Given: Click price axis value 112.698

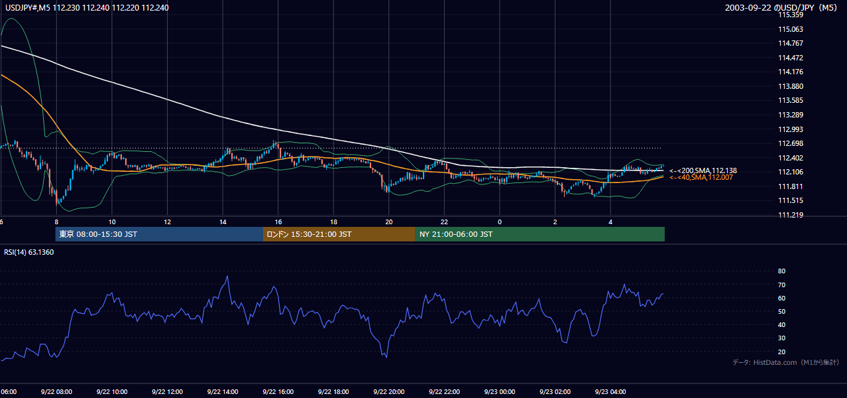Looking at the screenshot, I should (x=790, y=143).
